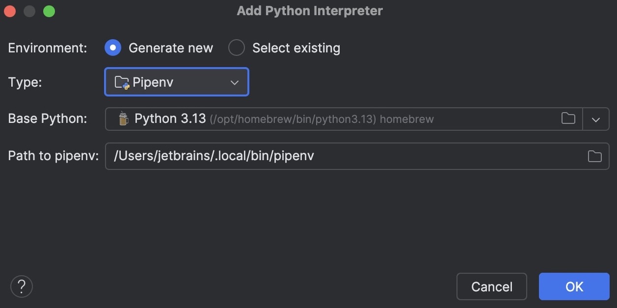This screenshot has height=308, width=617.
Task: Choose the Select existing environment option
Action: (237, 47)
